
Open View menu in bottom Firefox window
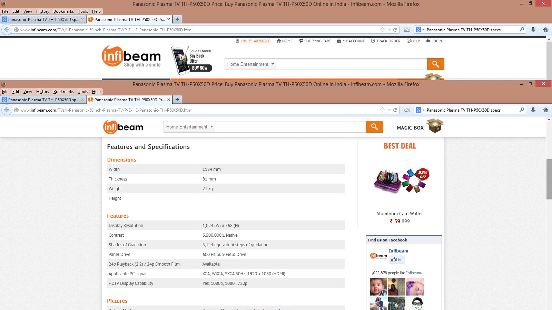pos(28,92)
